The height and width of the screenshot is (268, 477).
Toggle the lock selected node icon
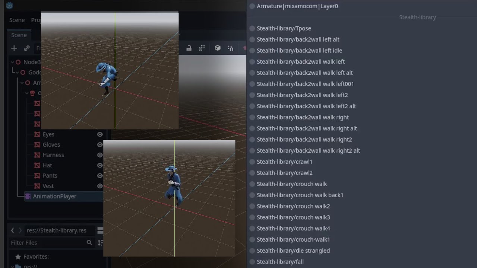(189, 48)
